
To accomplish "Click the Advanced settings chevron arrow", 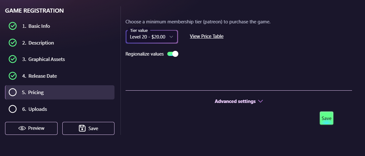I will pos(261,101).
